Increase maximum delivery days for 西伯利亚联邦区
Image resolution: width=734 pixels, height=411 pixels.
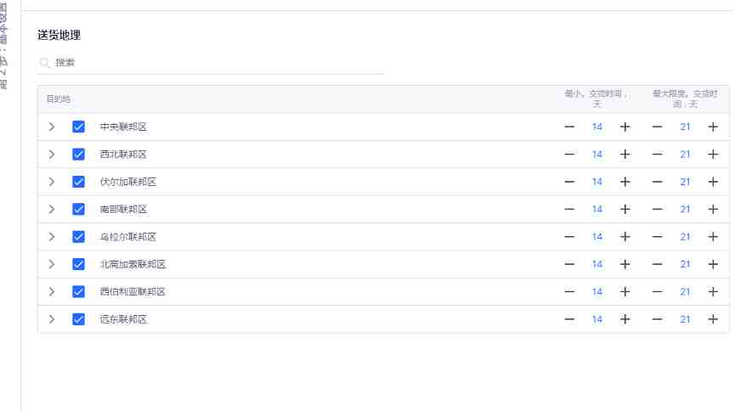click(713, 291)
